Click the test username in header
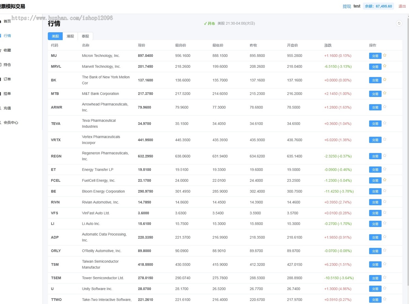409x304 pixels. pos(357,6)
